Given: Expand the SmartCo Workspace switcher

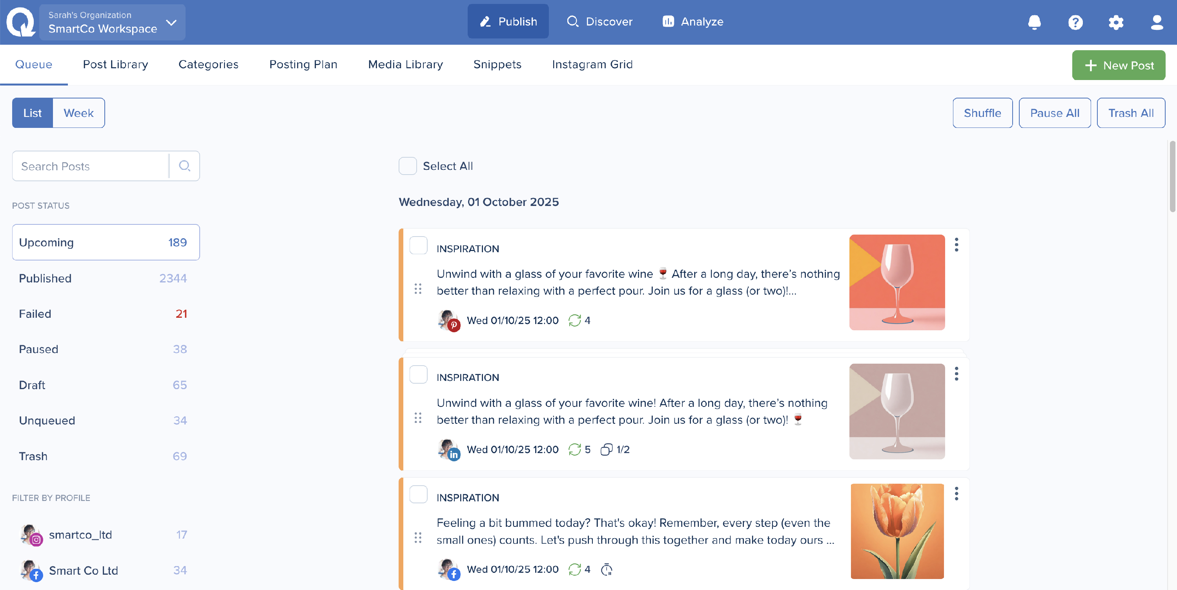Looking at the screenshot, I should point(171,22).
